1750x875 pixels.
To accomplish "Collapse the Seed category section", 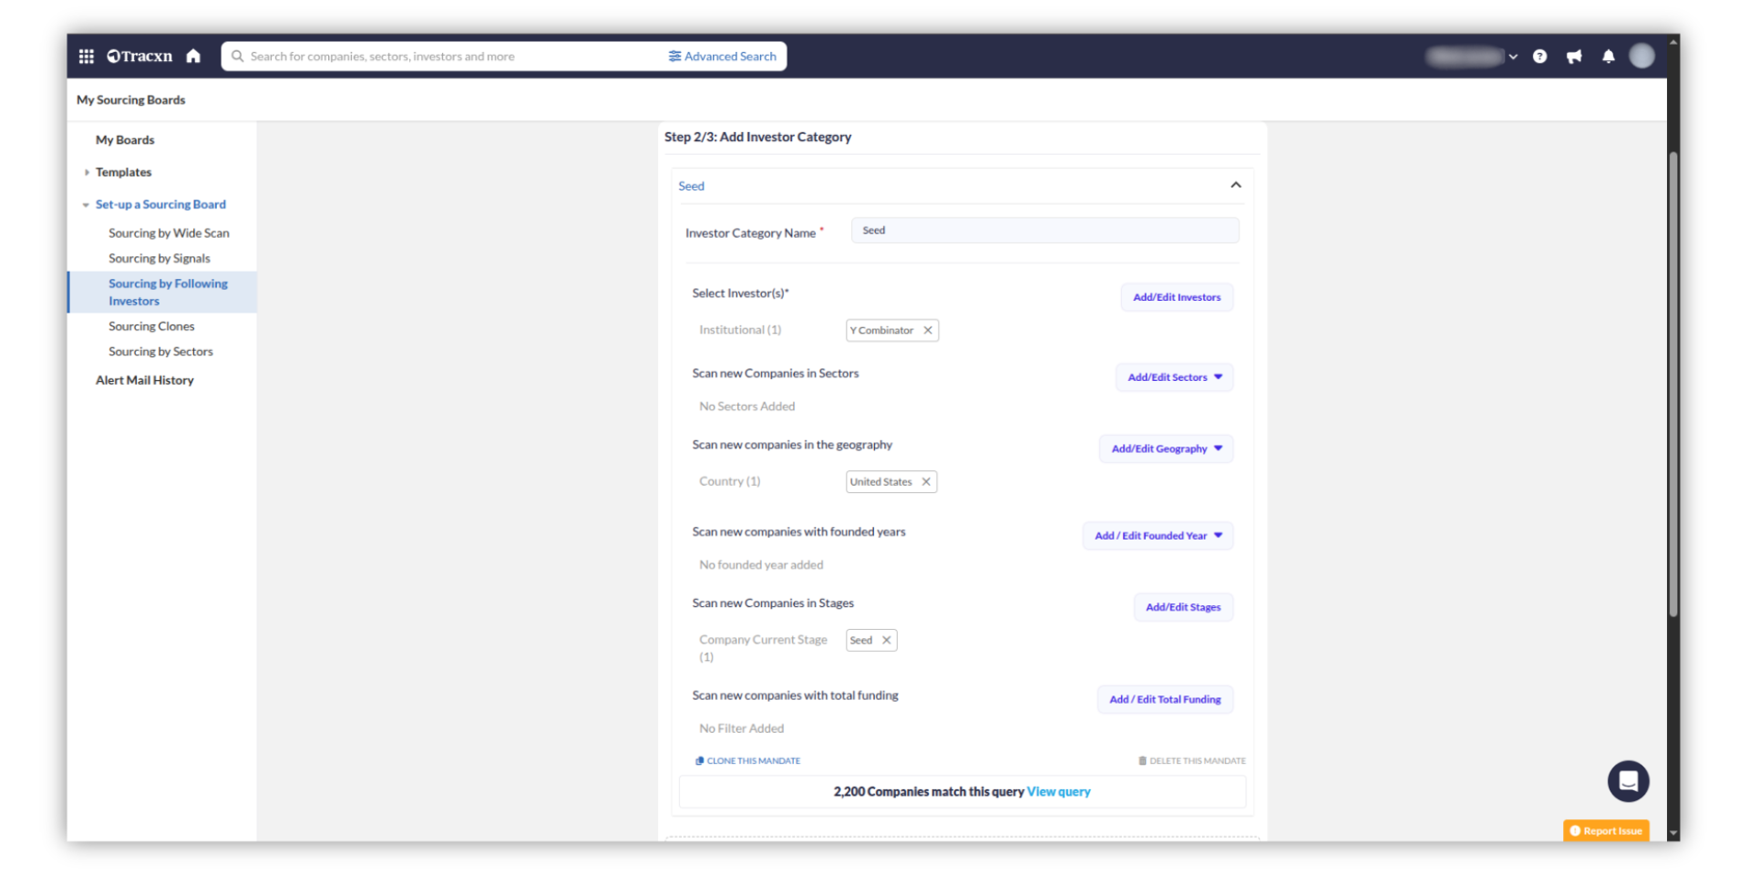I will 1236,185.
